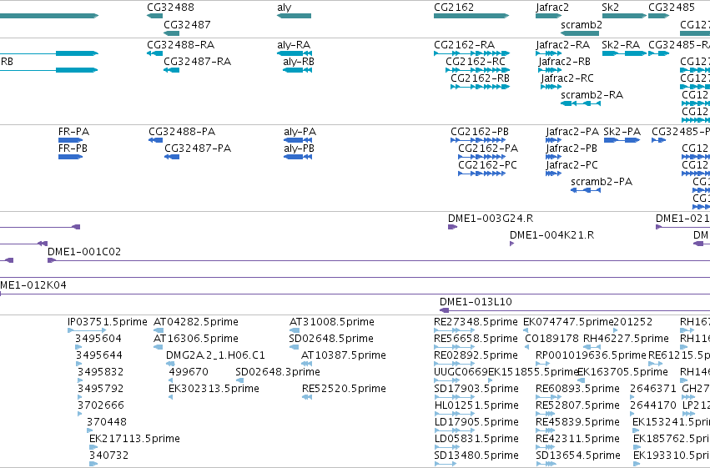Select the CG32488 gene label
This screenshot has height=468, width=710.
click(170, 8)
